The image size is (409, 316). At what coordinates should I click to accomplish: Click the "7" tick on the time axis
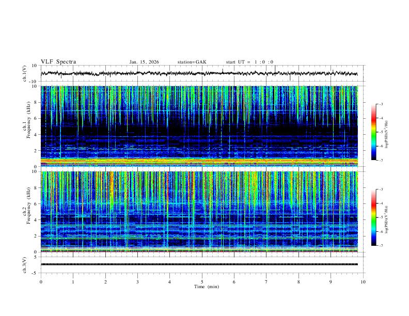[x=266, y=282]
